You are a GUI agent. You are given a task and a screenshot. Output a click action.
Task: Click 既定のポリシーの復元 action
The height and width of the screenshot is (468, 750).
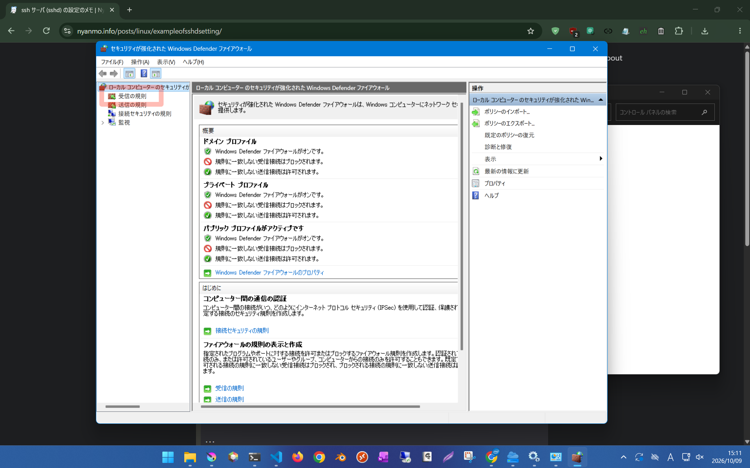click(x=509, y=135)
